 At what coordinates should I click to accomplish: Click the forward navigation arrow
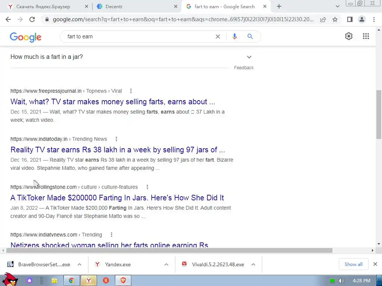(x=20, y=19)
